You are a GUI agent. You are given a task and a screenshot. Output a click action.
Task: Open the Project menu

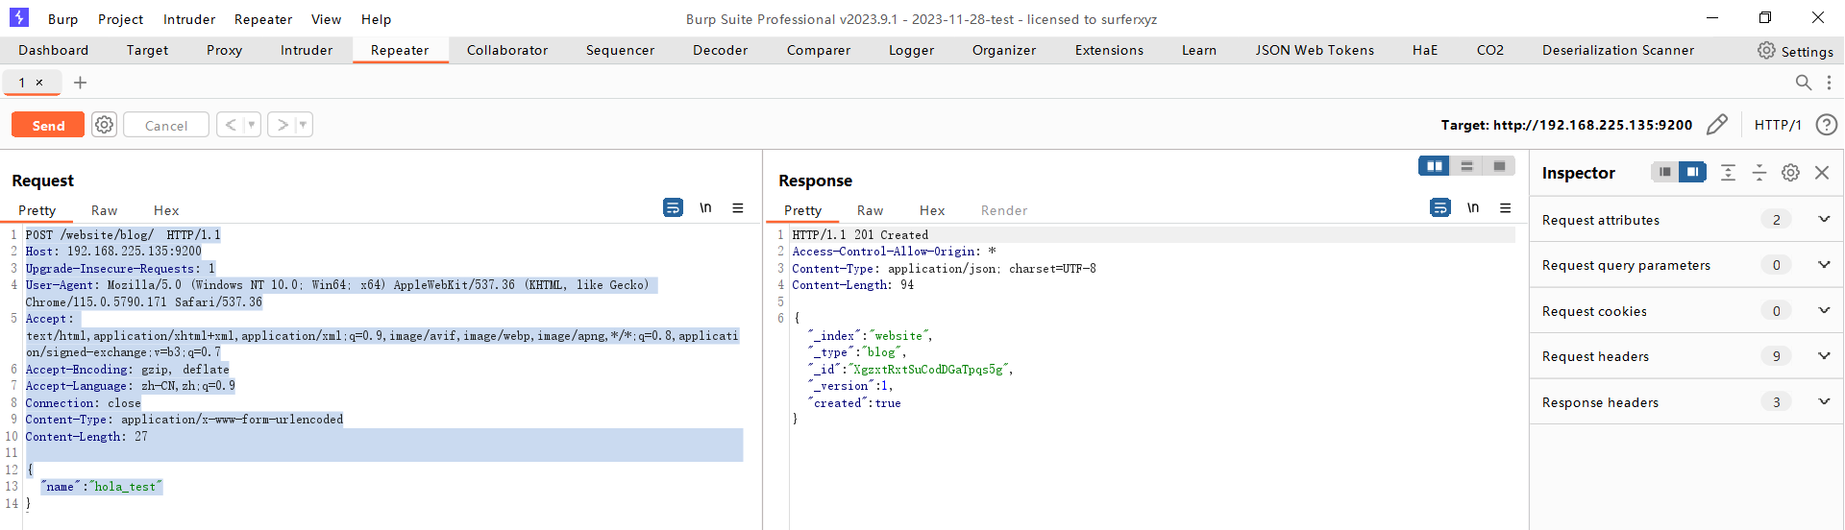[120, 19]
